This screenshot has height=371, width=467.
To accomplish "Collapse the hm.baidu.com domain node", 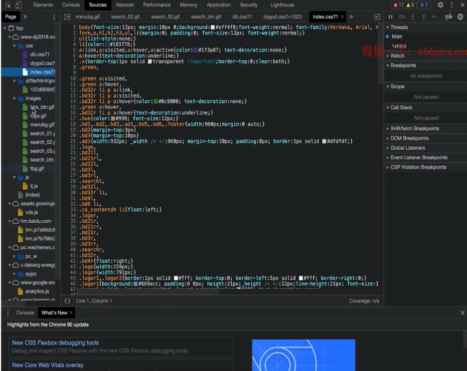I will click(x=10, y=221).
